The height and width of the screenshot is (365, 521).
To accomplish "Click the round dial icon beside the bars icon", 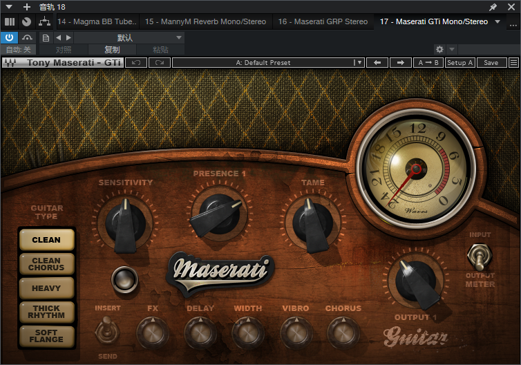I will point(26,21).
